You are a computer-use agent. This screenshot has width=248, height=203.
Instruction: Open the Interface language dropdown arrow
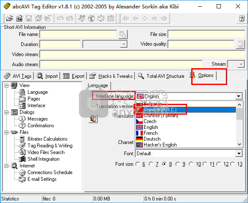[x=239, y=96]
